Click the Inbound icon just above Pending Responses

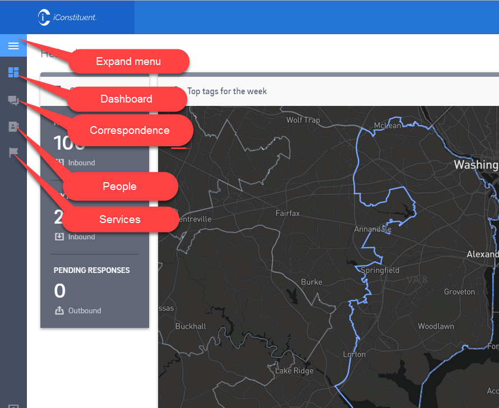coord(59,237)
